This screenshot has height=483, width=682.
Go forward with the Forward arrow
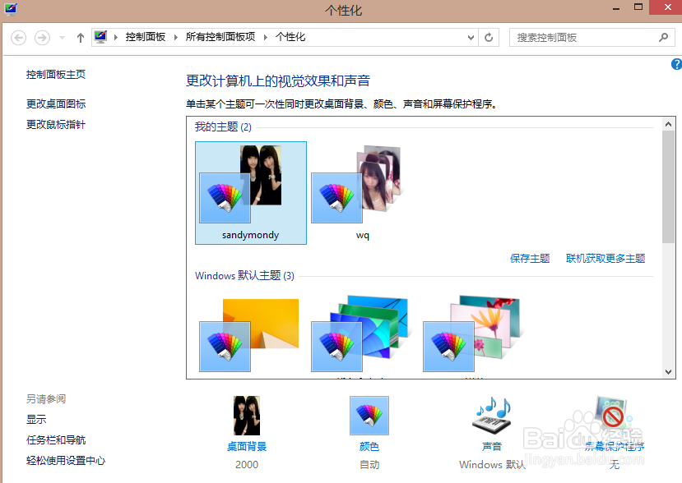click(x=42, y=38)
